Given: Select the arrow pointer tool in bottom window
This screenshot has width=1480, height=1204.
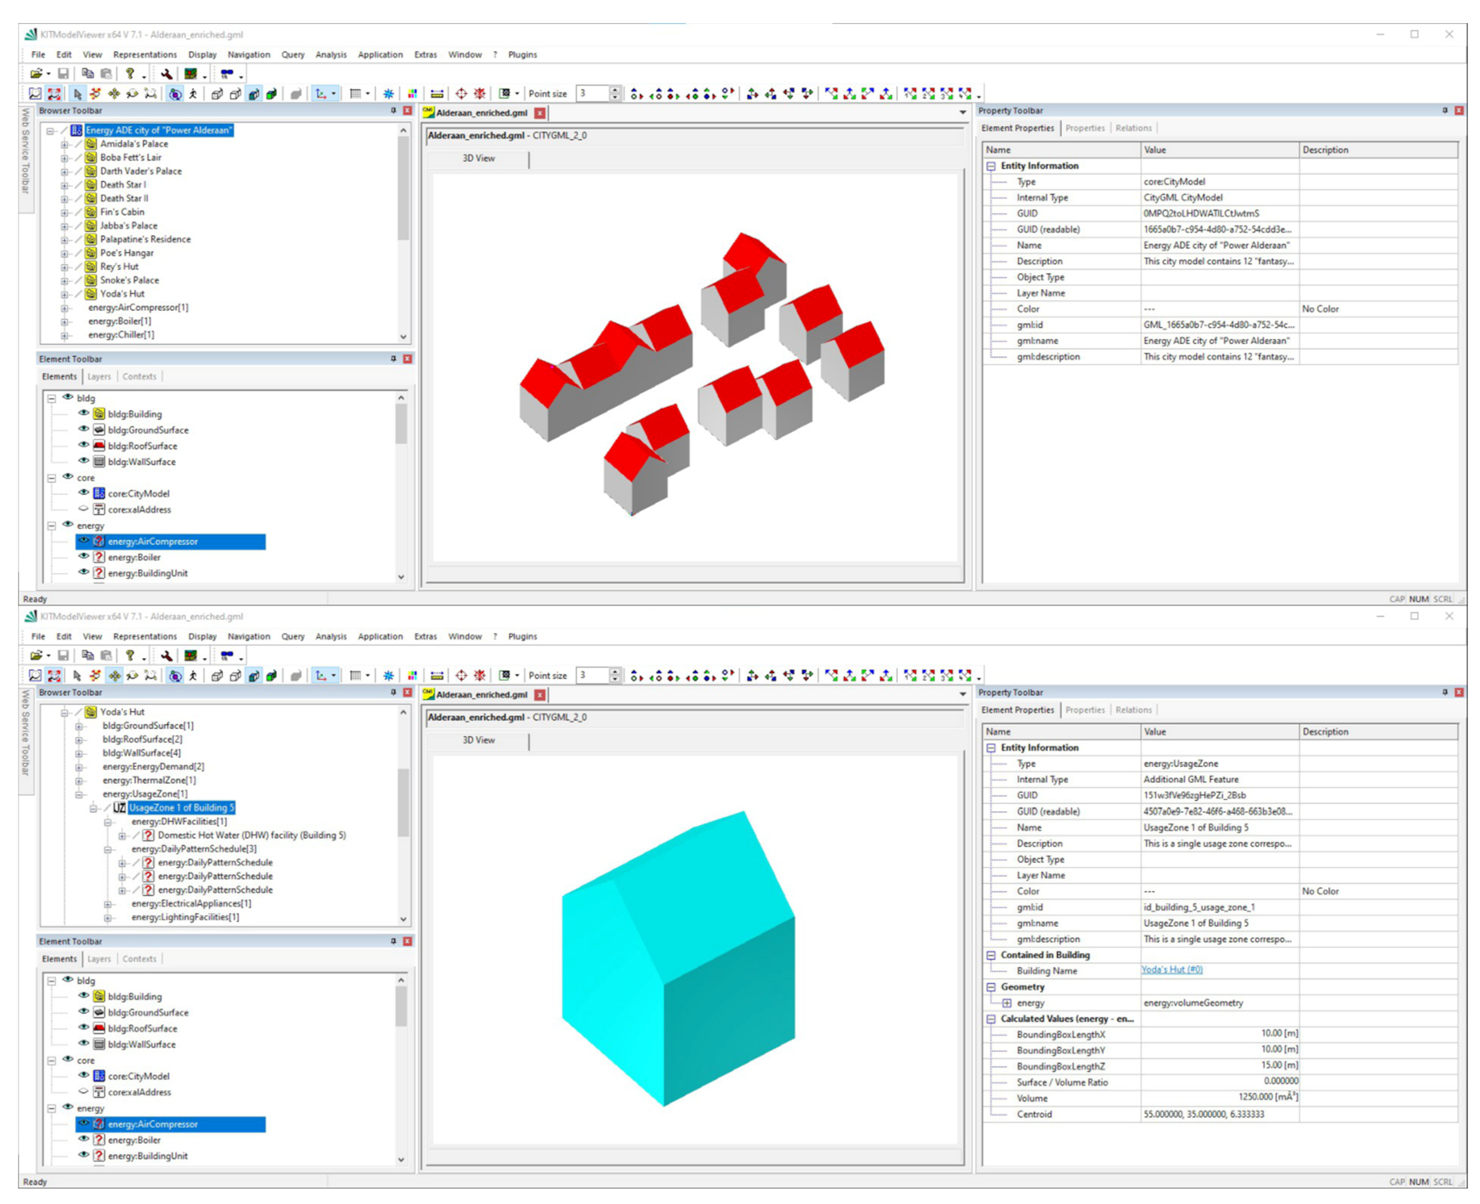Looking at the screenshot, I should (x=77, y=675).
